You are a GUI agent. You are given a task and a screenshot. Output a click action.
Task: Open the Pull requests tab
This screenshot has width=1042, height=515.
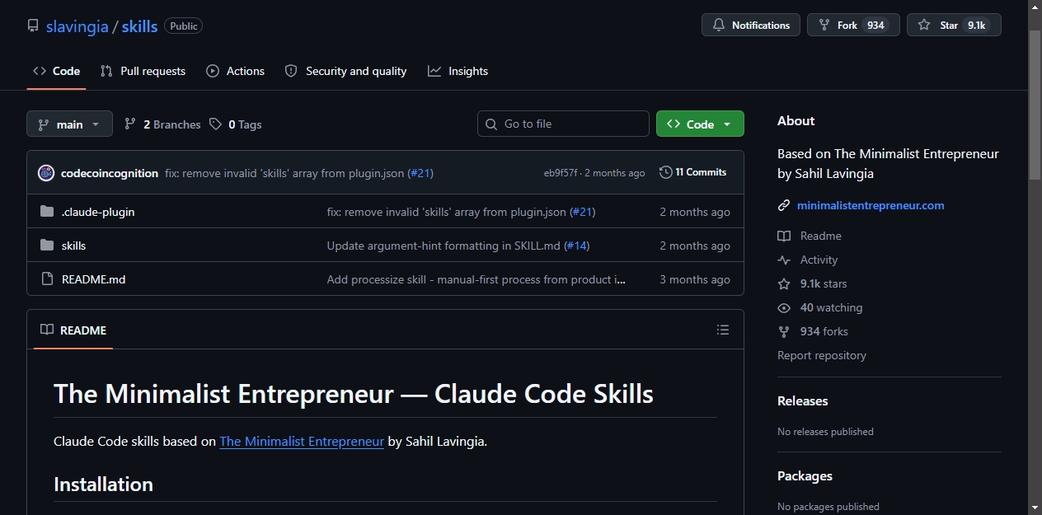click(x=143, y=71)
